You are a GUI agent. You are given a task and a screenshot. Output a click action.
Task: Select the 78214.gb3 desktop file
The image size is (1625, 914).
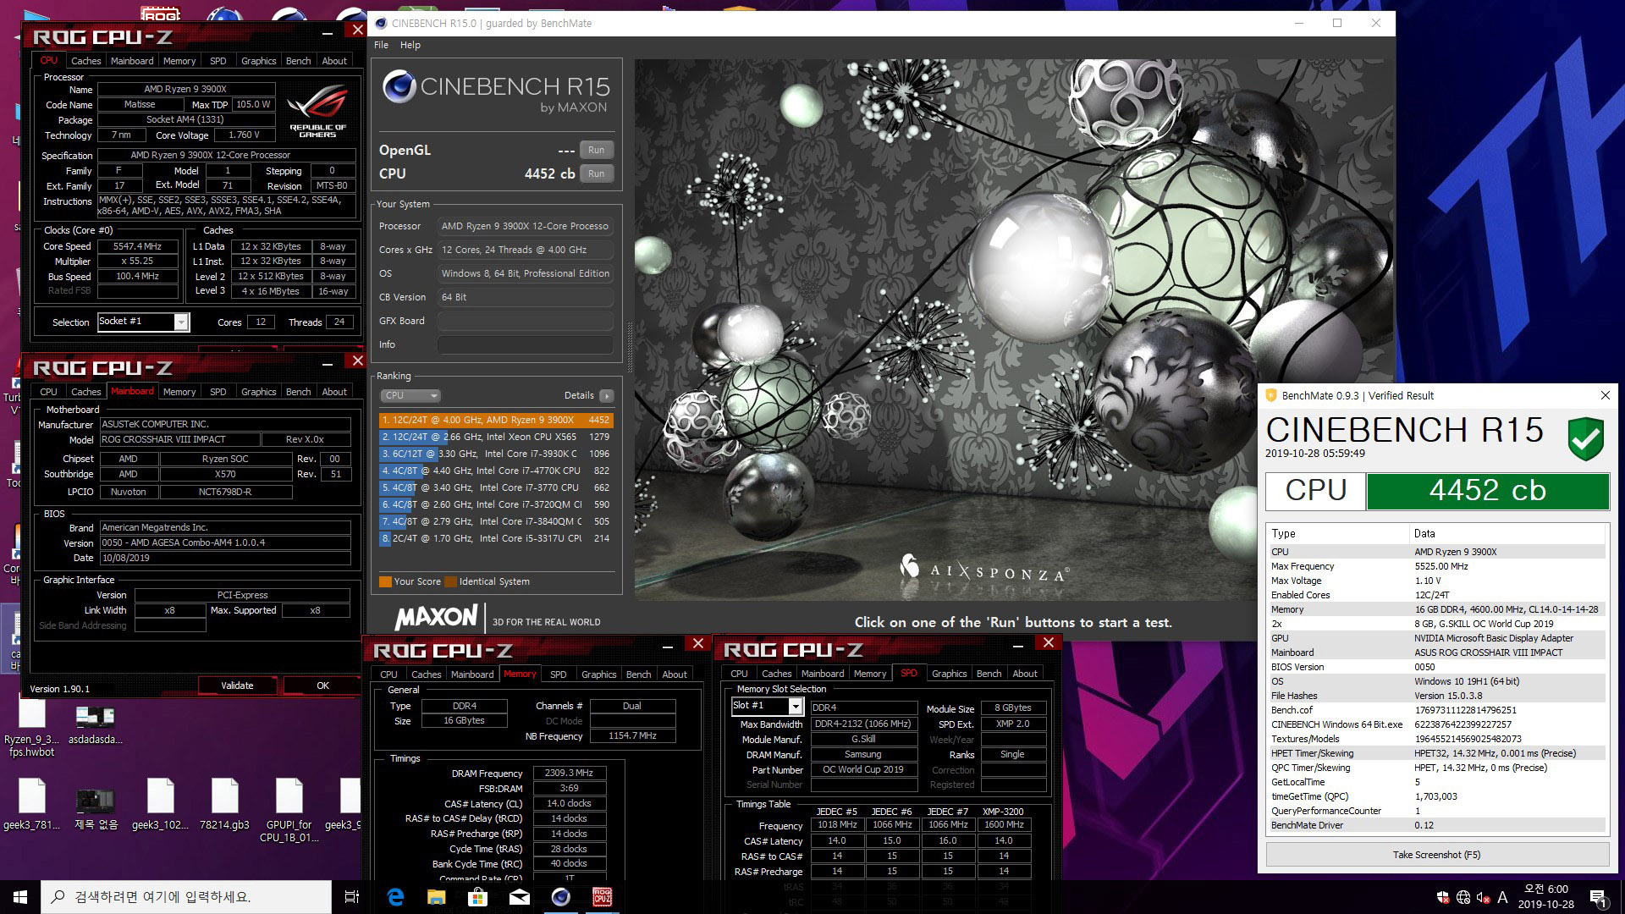[224, 805]
